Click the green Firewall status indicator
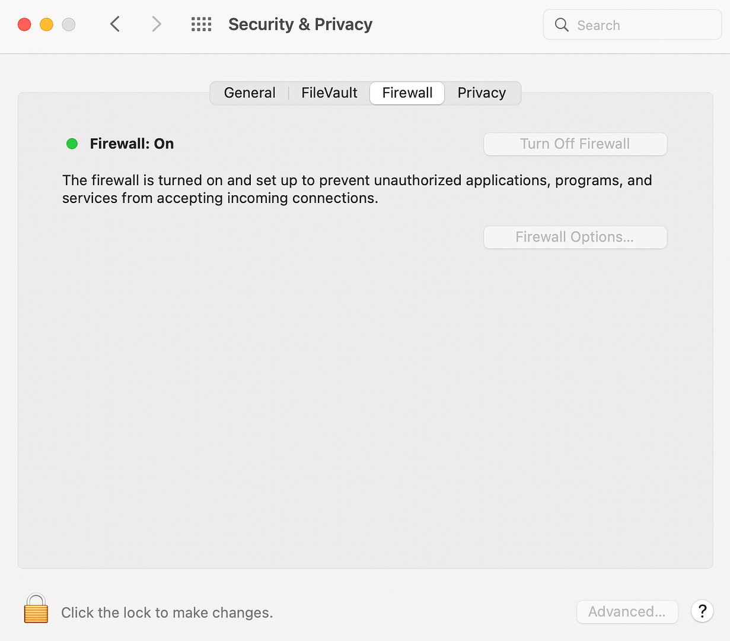Screen dimensions: 730x641 (72, 144)
